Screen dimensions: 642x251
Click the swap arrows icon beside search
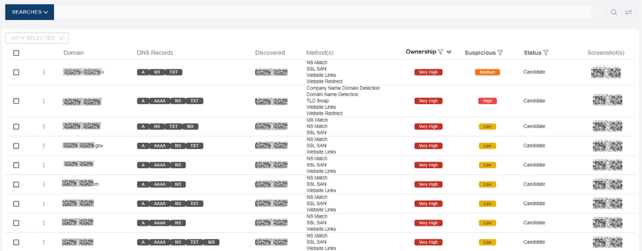point(629,12)
